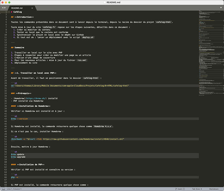Open the git branch main indicator
The image size is (224, 191).
point(180,189)
